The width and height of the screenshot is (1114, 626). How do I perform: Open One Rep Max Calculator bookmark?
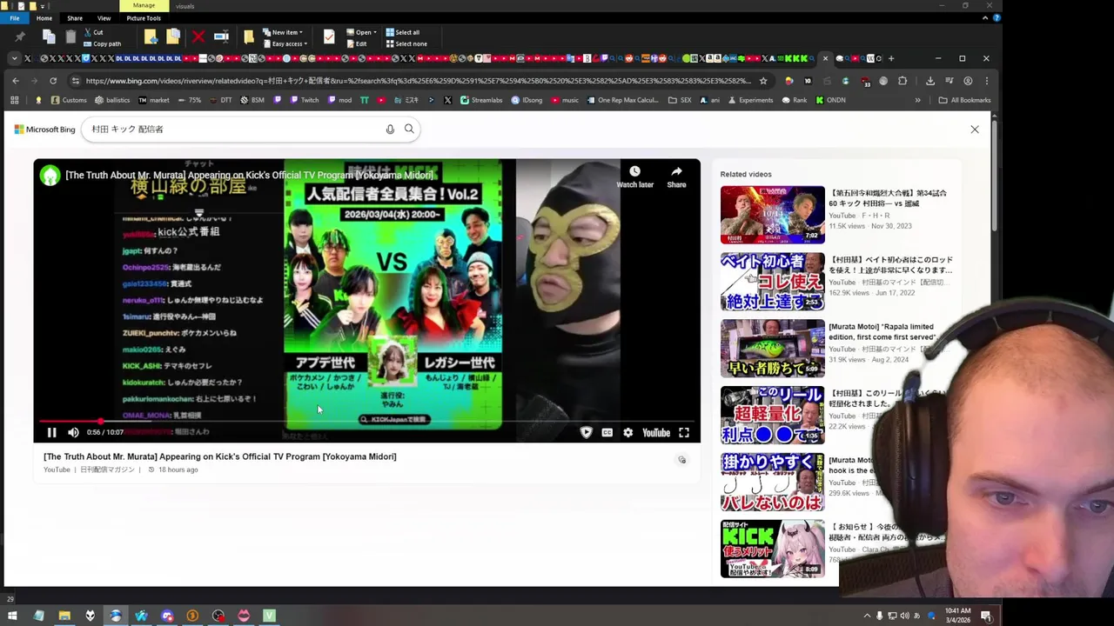621,100
